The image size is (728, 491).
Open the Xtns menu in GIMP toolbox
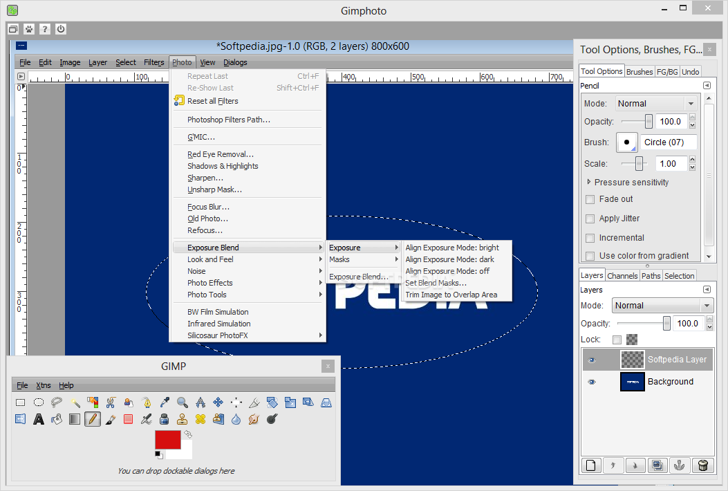click(43, 385)
